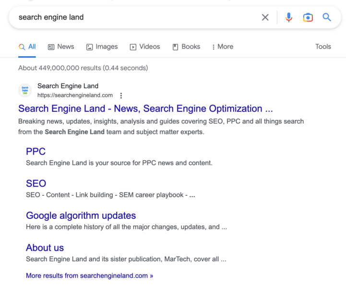
Task: Click the Search Engine Land favicon
Action: click(x=25, y=90)
